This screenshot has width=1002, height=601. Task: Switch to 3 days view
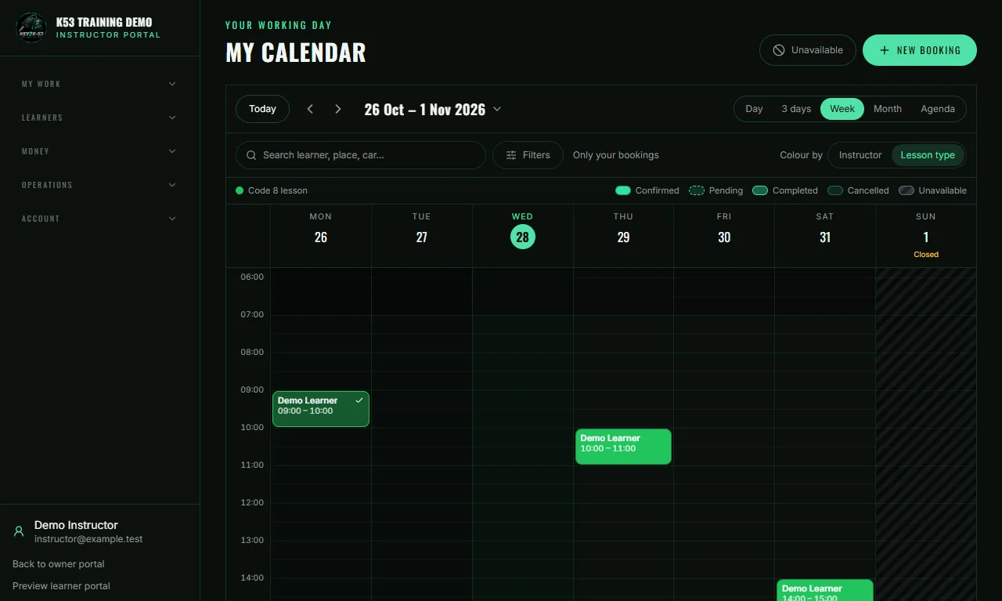coord(796,109)
